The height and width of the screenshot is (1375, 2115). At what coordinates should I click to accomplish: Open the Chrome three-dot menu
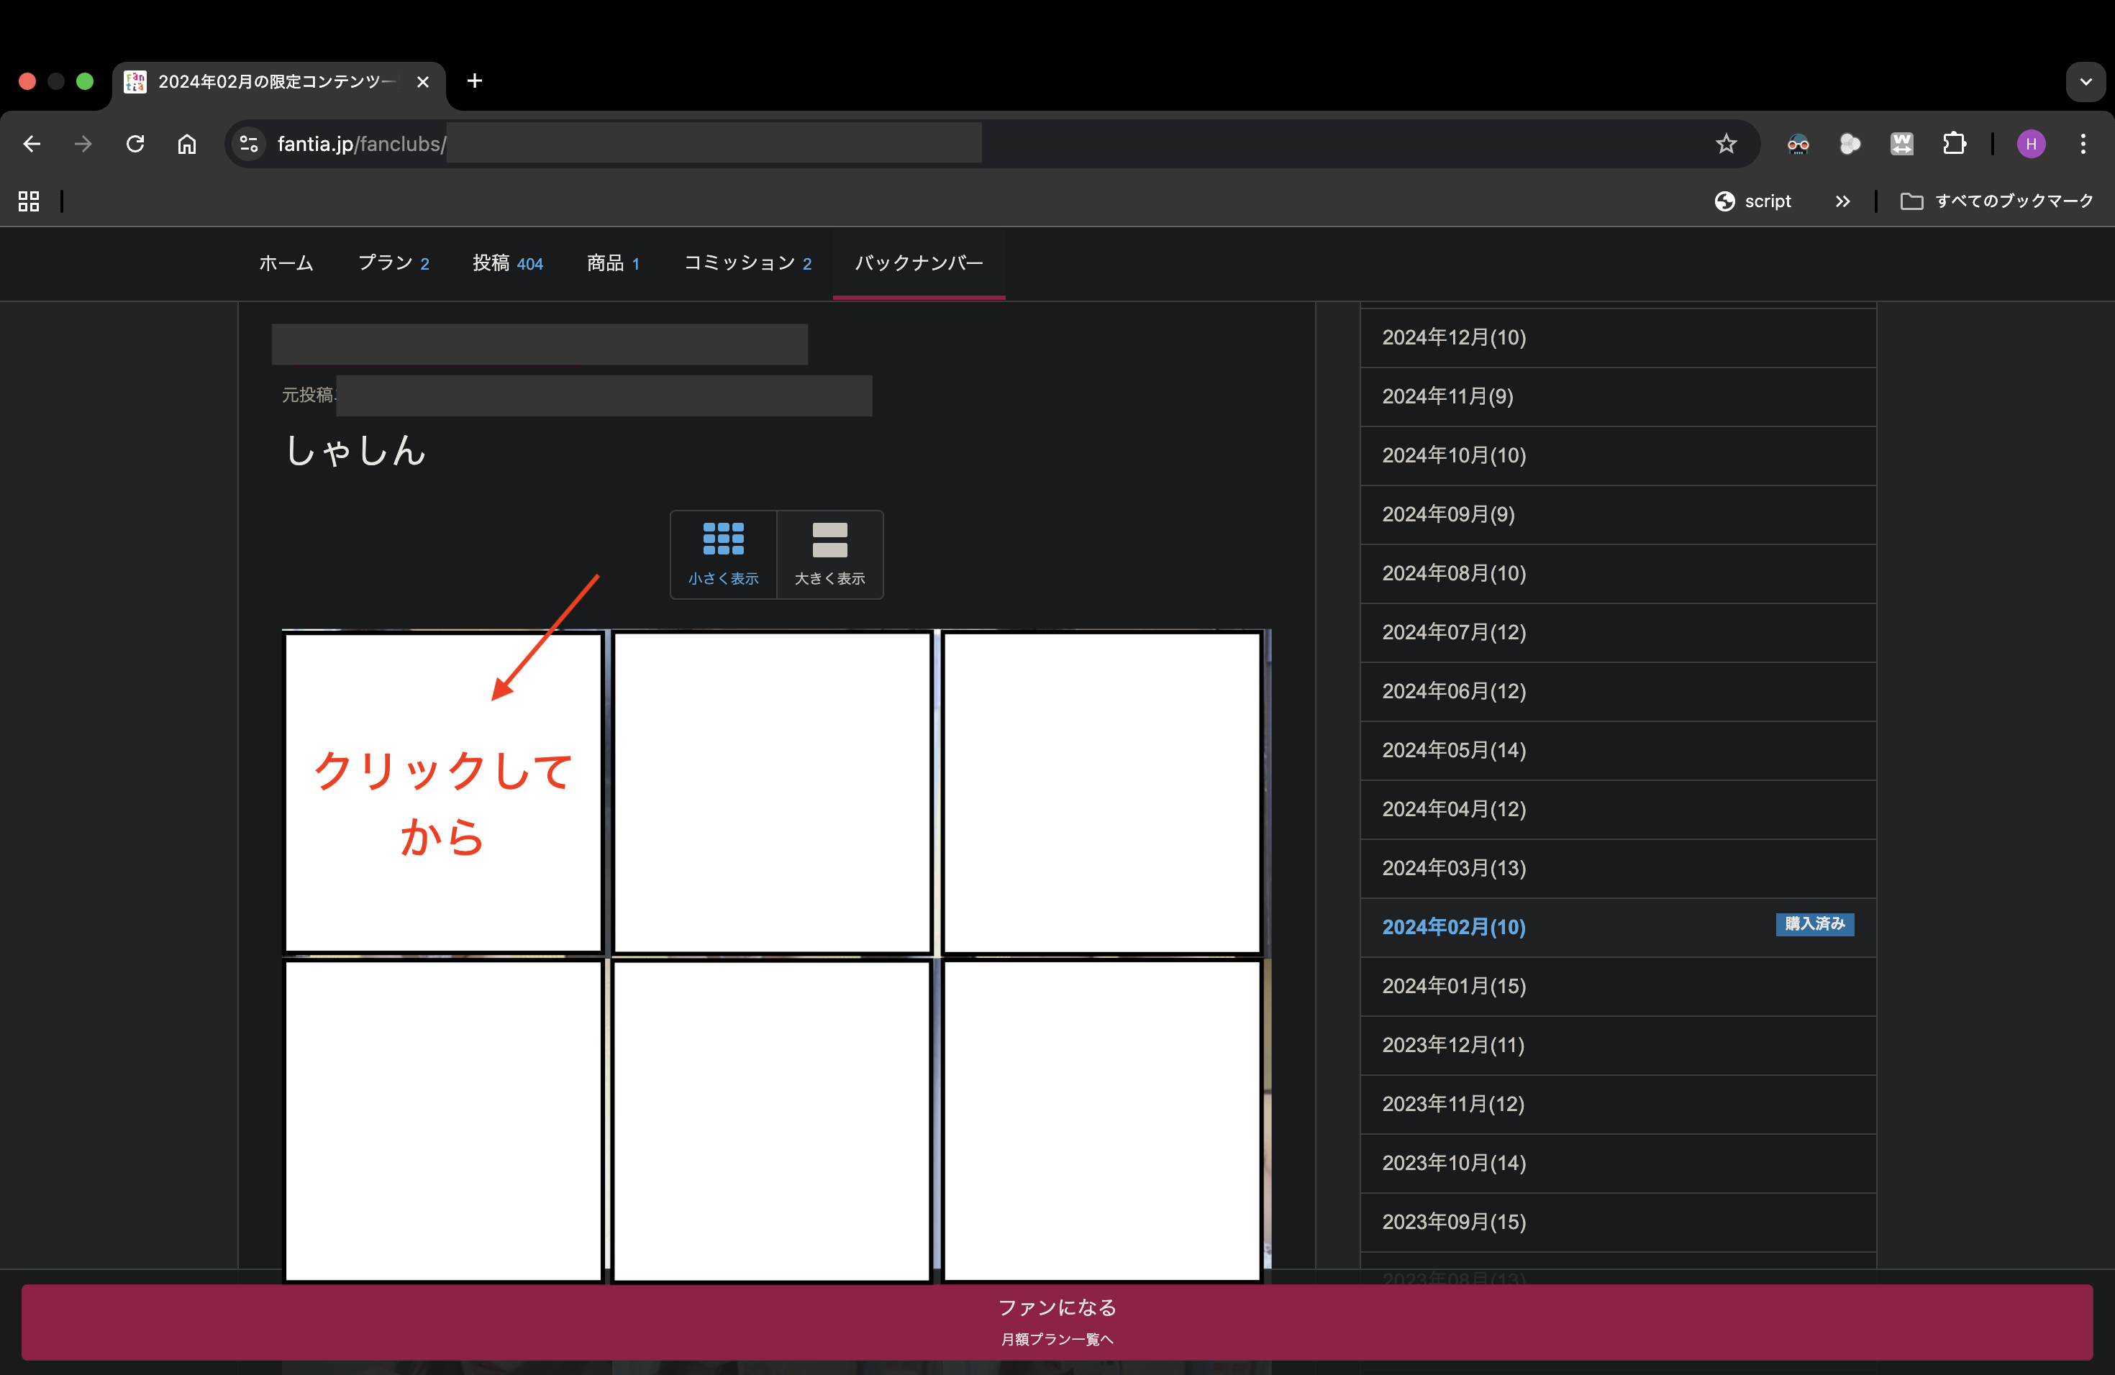pos(2083,143)
